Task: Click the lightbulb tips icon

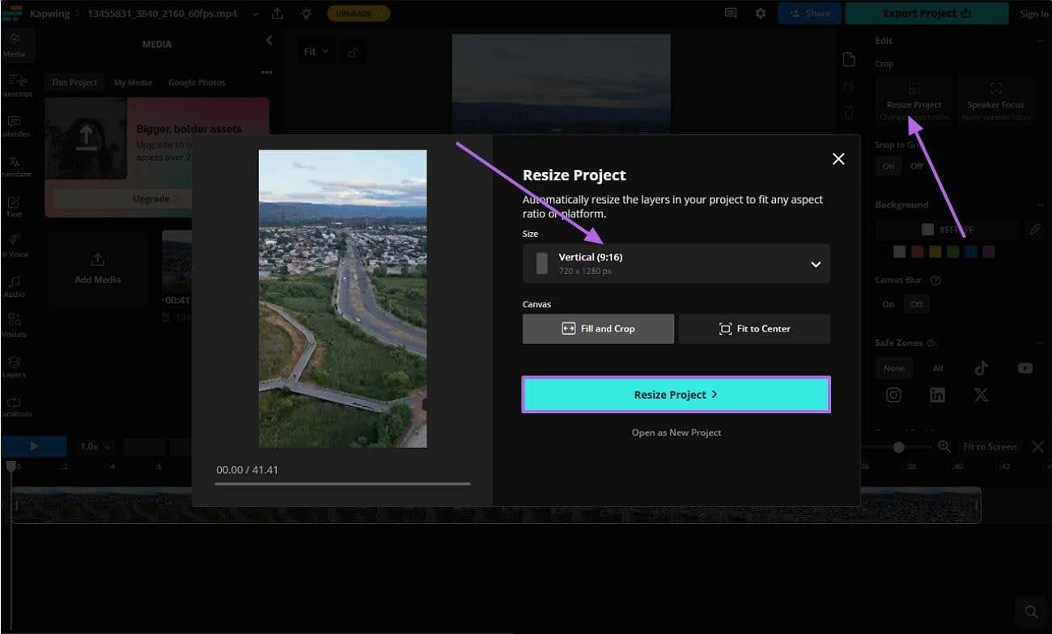Action: (306, 14)
